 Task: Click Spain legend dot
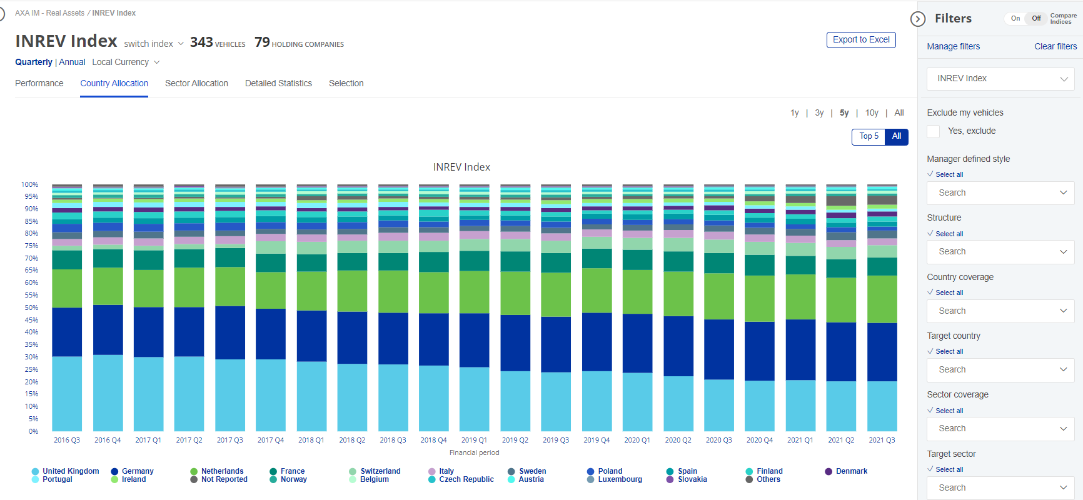670,472
